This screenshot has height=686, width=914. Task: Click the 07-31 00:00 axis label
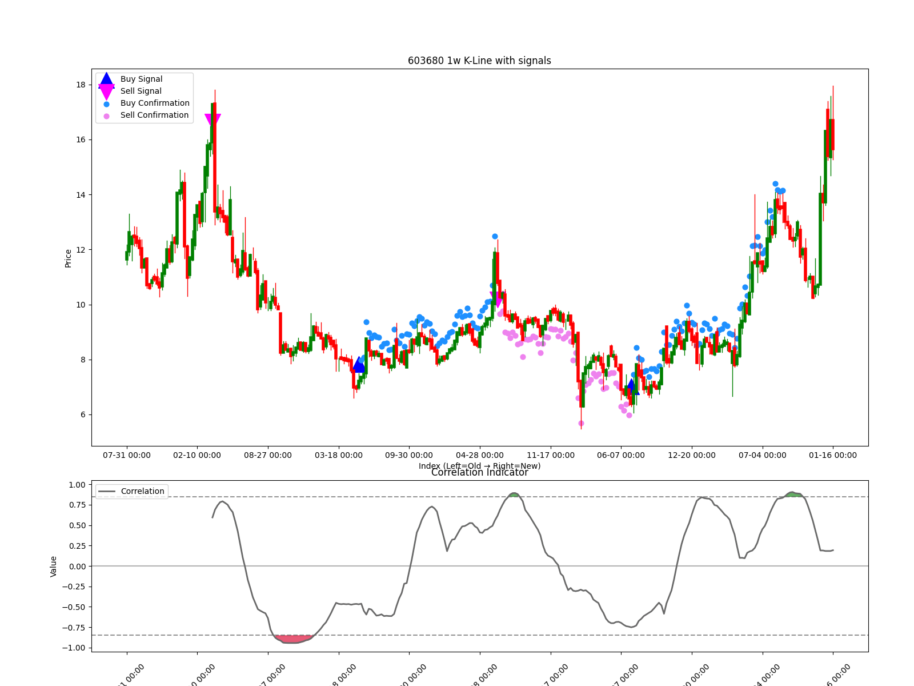click(127, 456)
